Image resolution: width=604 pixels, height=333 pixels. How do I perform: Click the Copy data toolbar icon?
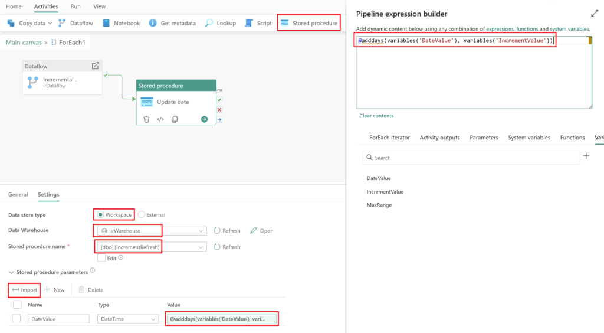(11, 23)
